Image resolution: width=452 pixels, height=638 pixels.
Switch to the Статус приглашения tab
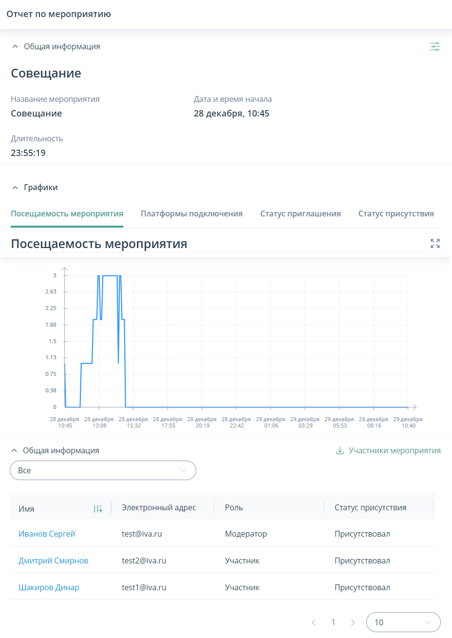coord(301,213)
